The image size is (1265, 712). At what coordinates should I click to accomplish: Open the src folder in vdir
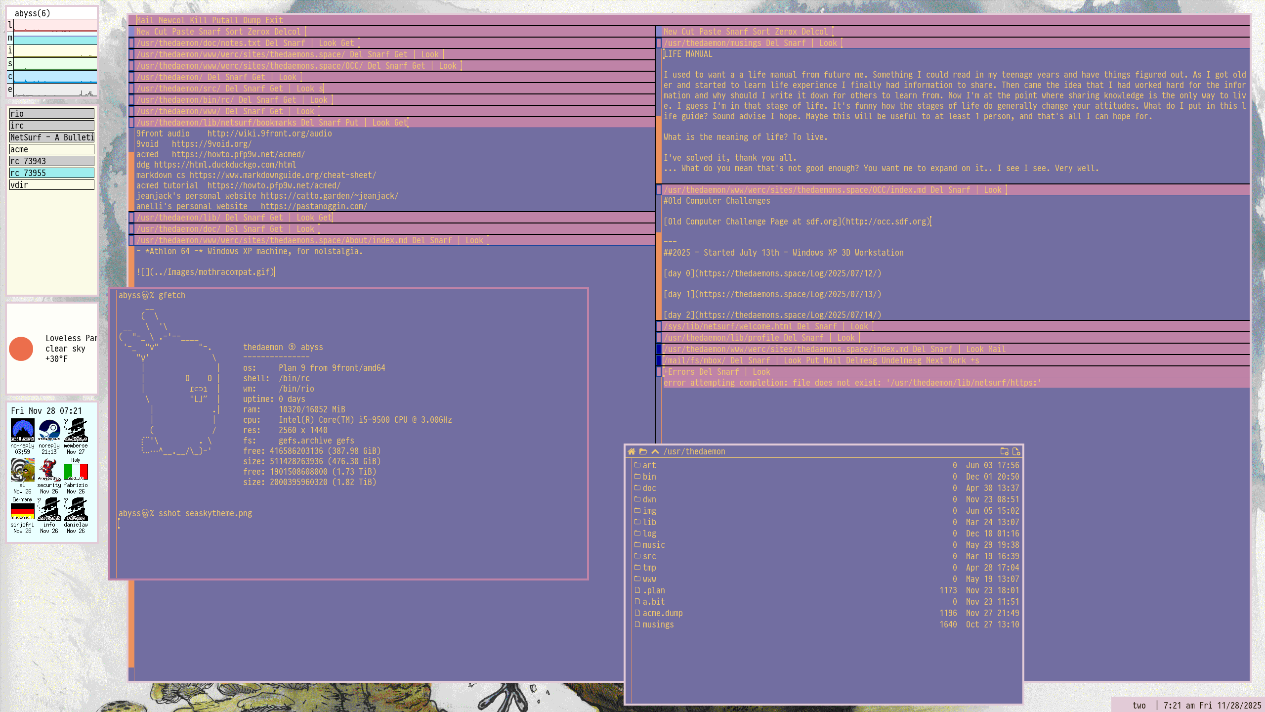pos(649,556)
